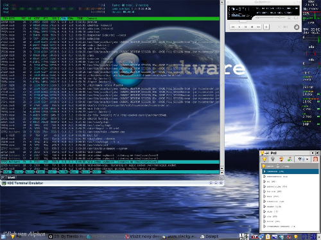Click the window menu icon in Psi title bar

[x=262, y=153]
